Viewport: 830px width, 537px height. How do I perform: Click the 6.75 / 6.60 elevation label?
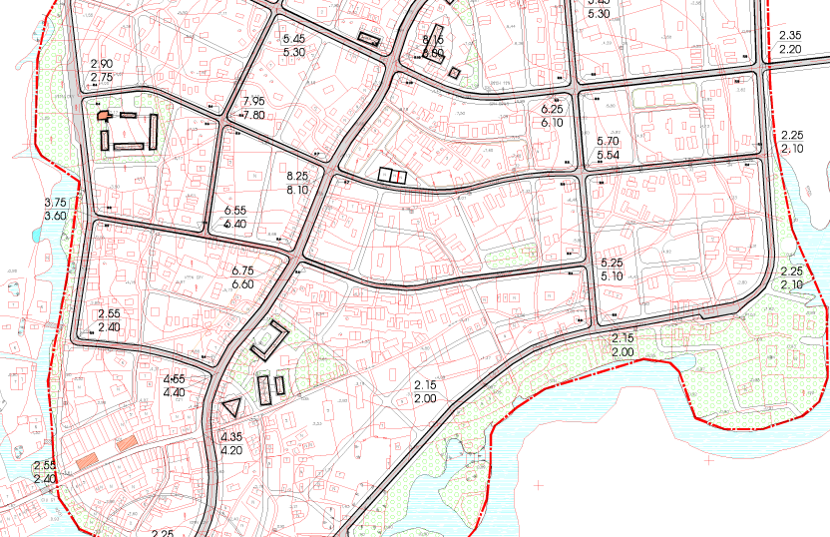click(x=242, y=277)
